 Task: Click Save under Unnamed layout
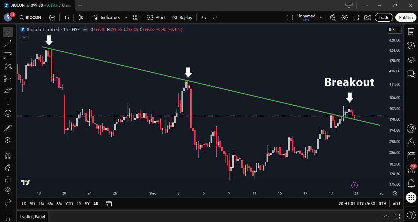(306, 20)
